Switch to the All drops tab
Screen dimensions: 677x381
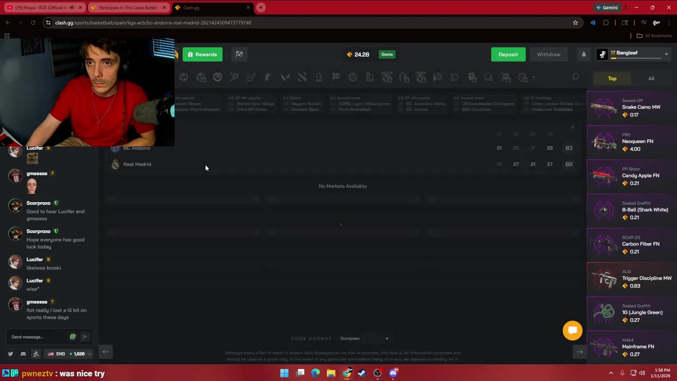[x=651, y=78]
